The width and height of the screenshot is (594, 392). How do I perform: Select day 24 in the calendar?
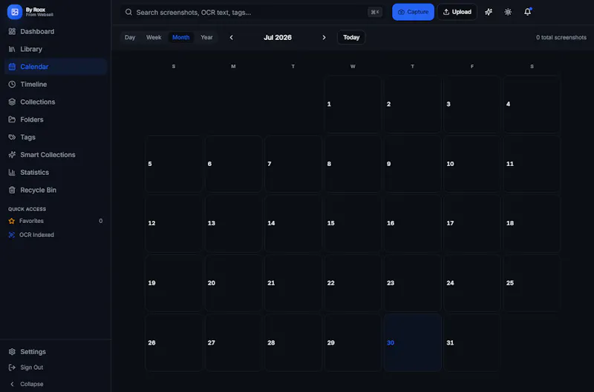(472, 283)
